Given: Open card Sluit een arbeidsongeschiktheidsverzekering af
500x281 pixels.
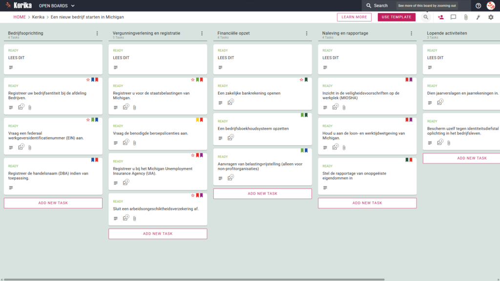Looking at the screenshot, I should pos(158,209).
